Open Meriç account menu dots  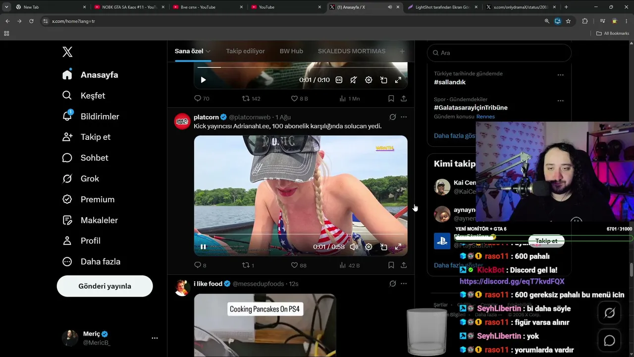point(155,338)
